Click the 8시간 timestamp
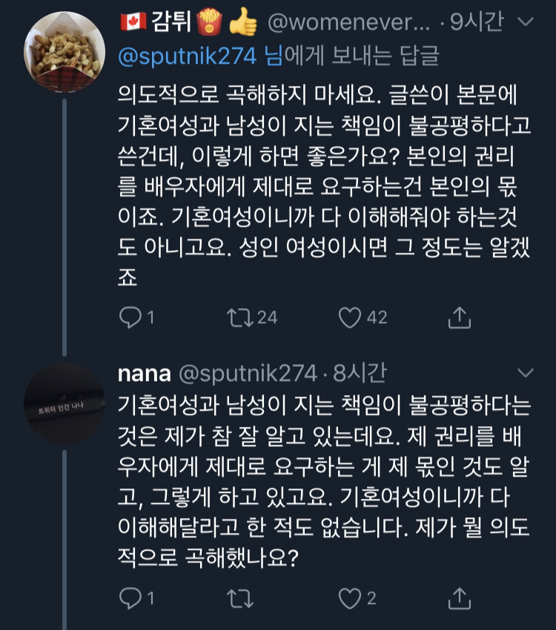 pyautogui.click(x=359, y=374)
